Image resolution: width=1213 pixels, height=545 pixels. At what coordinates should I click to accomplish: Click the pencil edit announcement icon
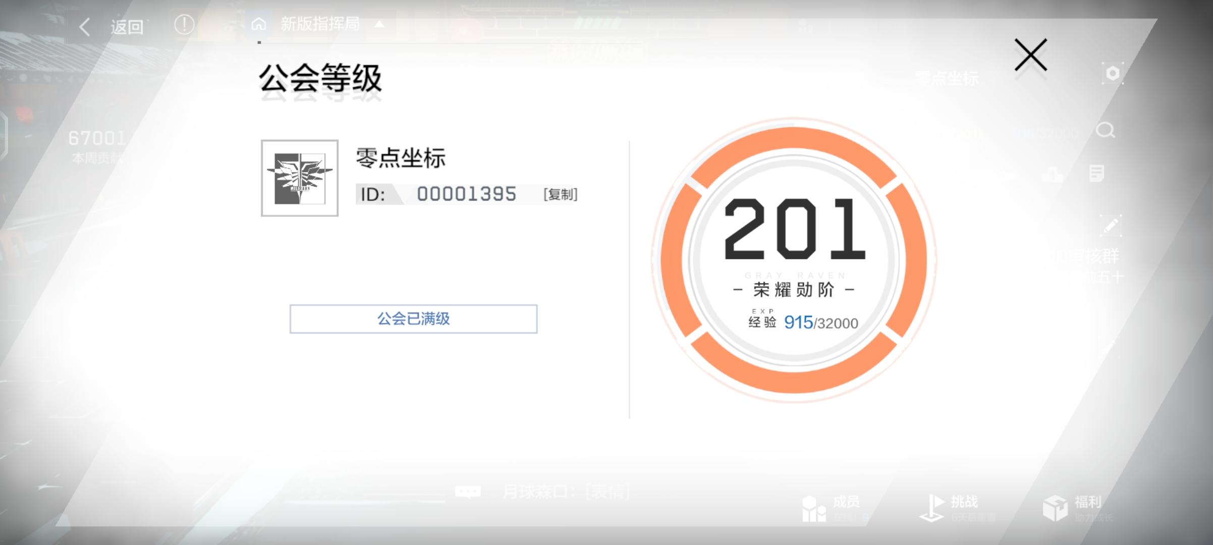pyautogui.click(x=1111, y=226)
